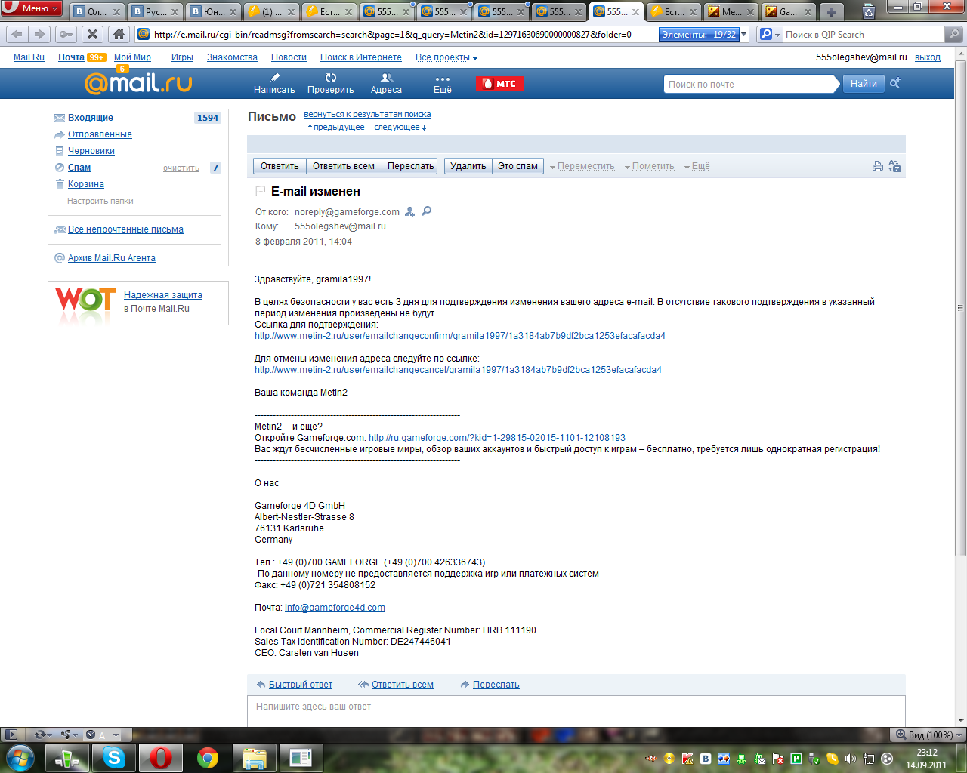Viewport: 967px width, 773px height.
Task: Click the Opera home button
Action: [x=119, y=34]
